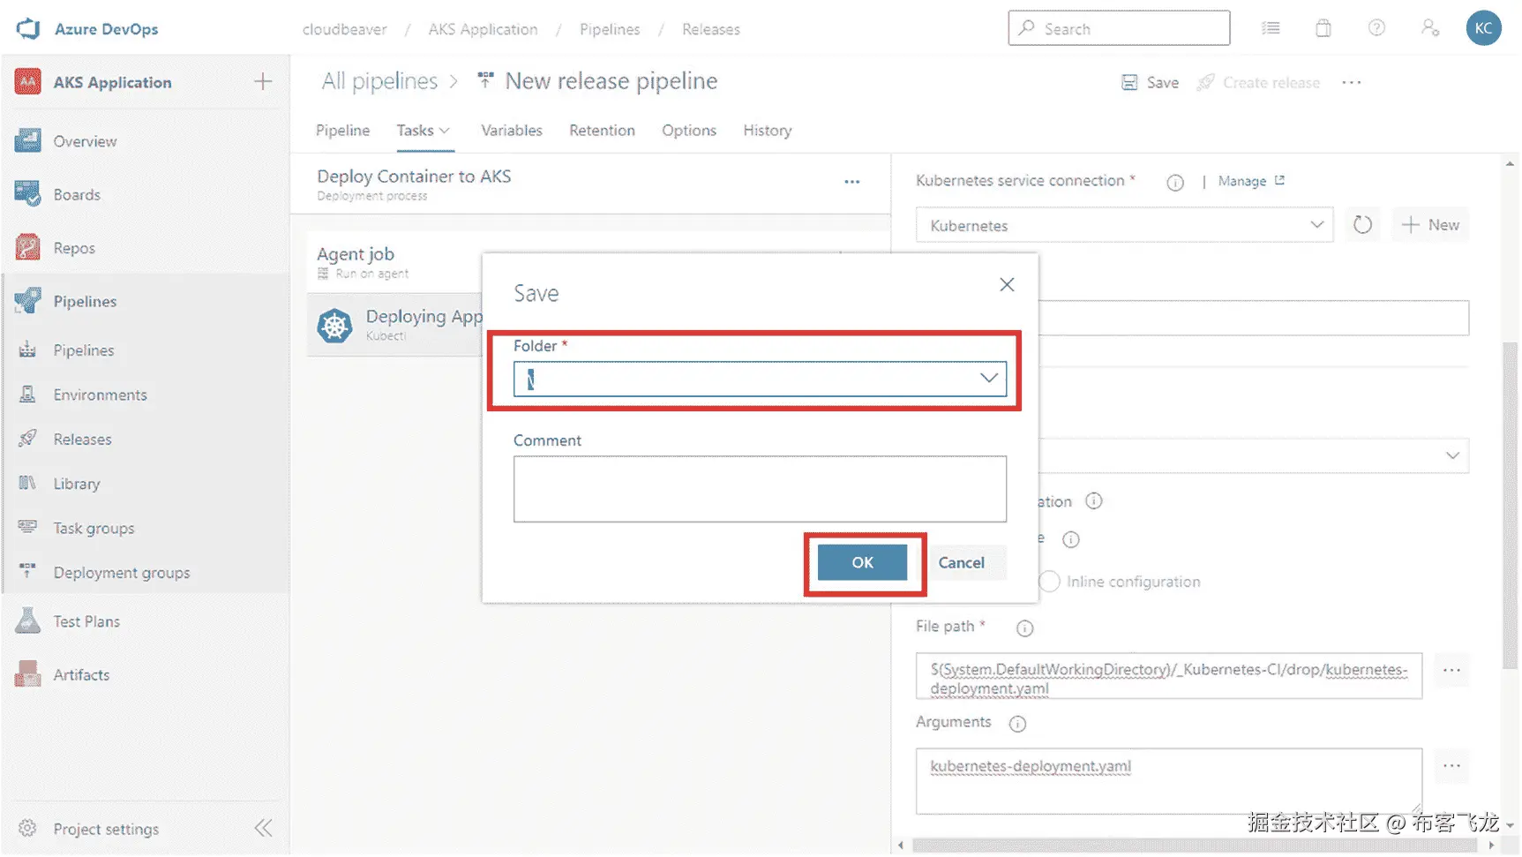Open the cloudbeaver breadcrumb link
The width and height of the screenshot is (1522, 857).
pos(345,29)
